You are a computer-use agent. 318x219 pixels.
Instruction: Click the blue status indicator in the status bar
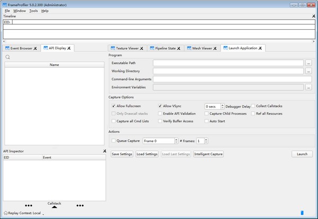click(302, 213)
